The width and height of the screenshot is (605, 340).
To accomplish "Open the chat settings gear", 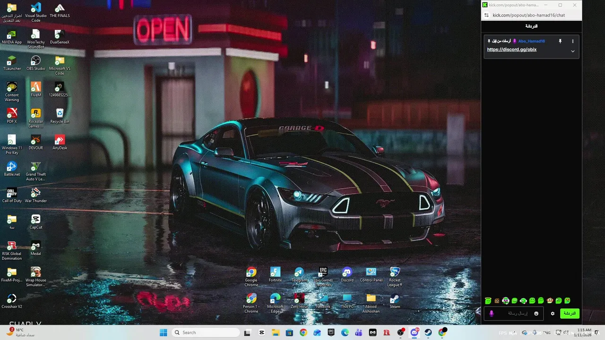I will click(553, 314).
